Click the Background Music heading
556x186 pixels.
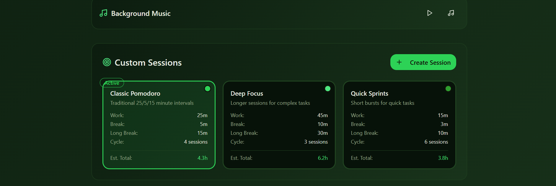pos(141,14)
